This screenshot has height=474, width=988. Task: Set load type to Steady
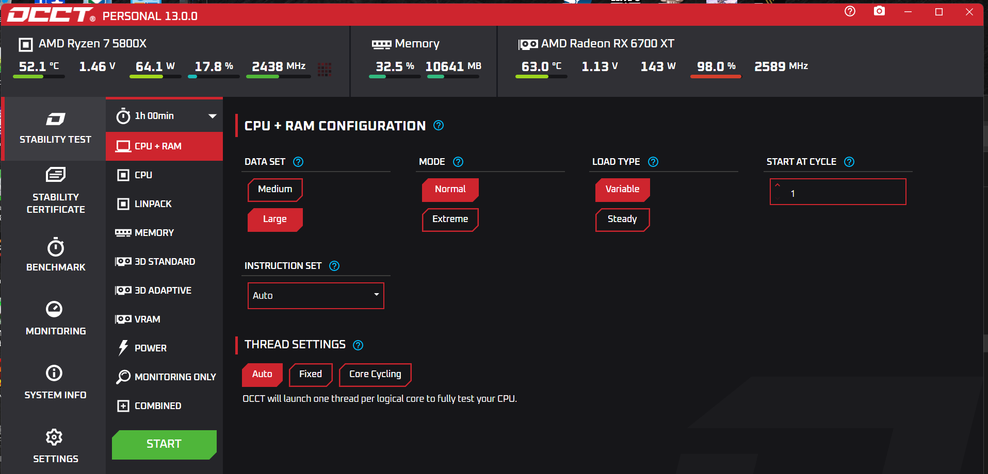point(622,219)
